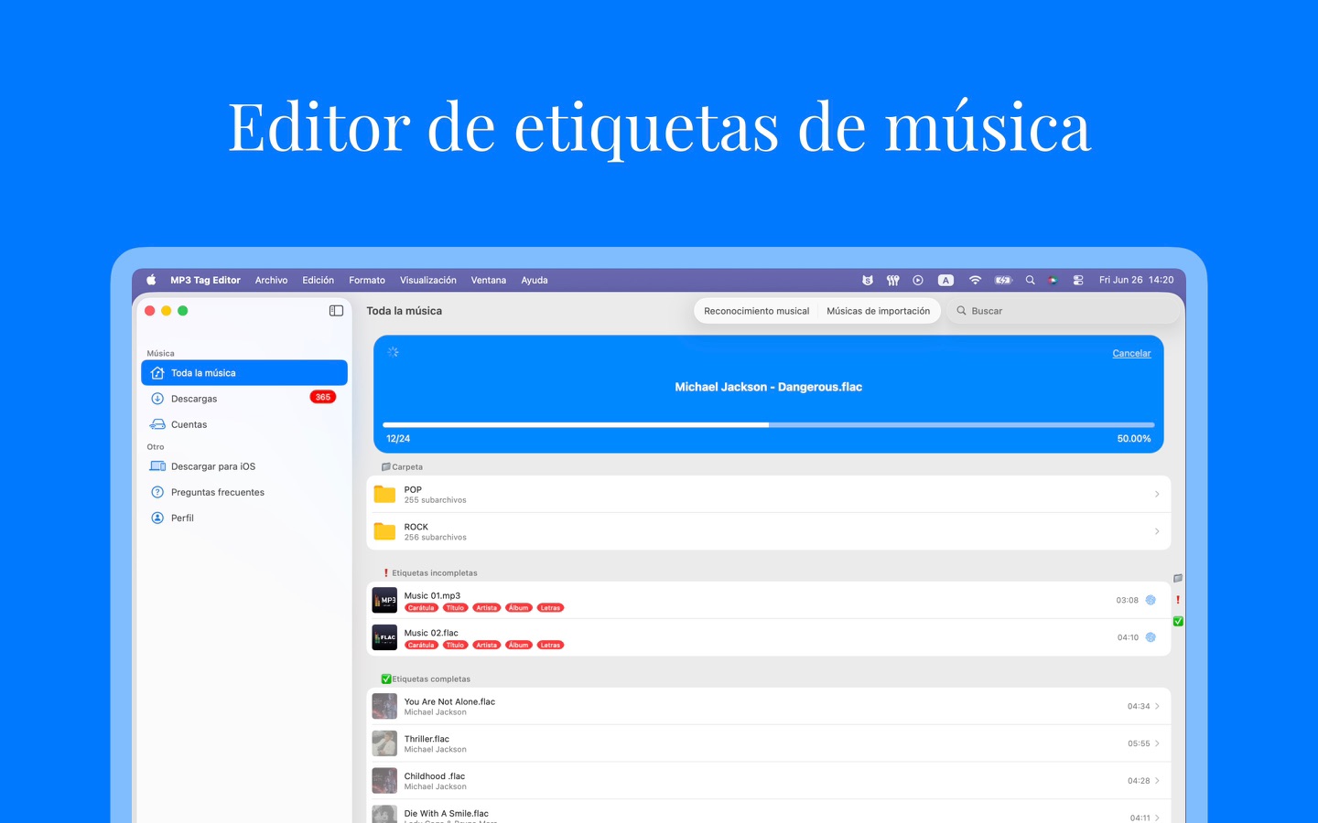Viewport: 1318px width, 823px height.
Task: Click the Músicas de importación button
Action: tap(879, 311)
